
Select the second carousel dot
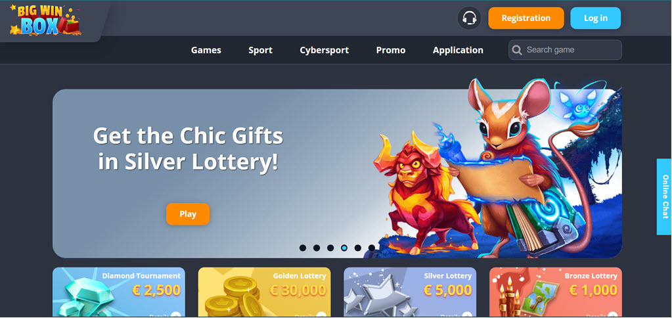click(316, 248)
